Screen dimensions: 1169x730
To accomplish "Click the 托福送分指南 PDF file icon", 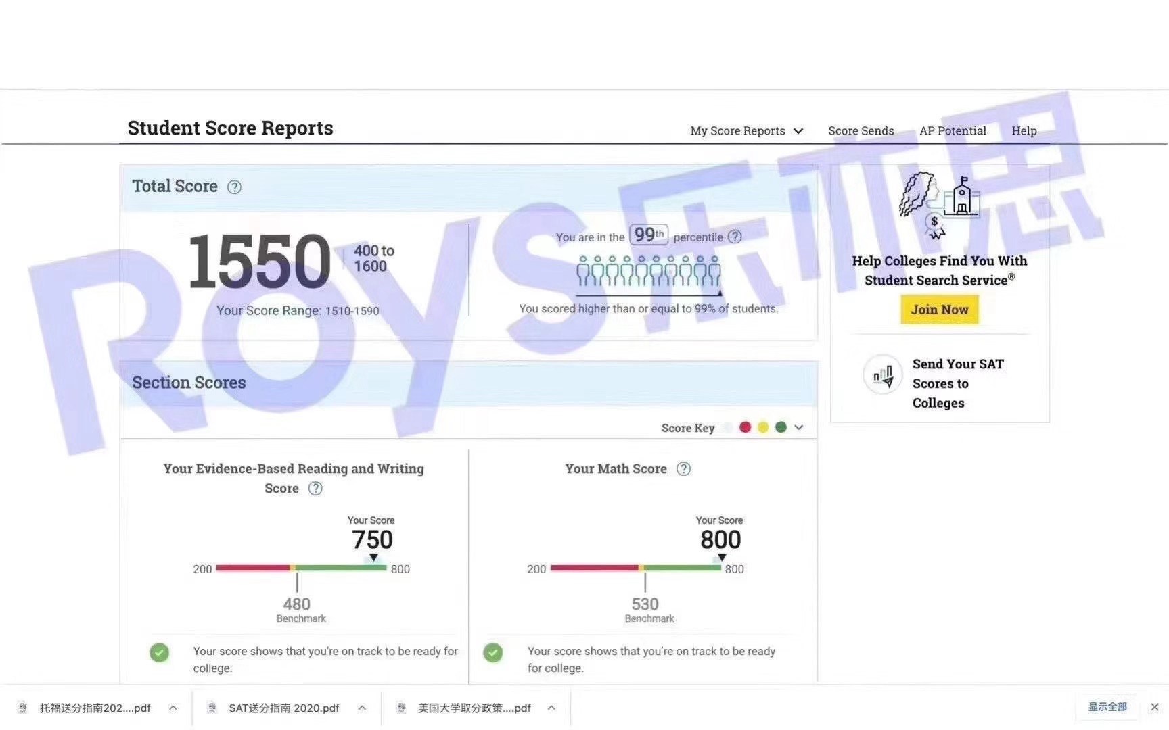I will coord(23,708).
